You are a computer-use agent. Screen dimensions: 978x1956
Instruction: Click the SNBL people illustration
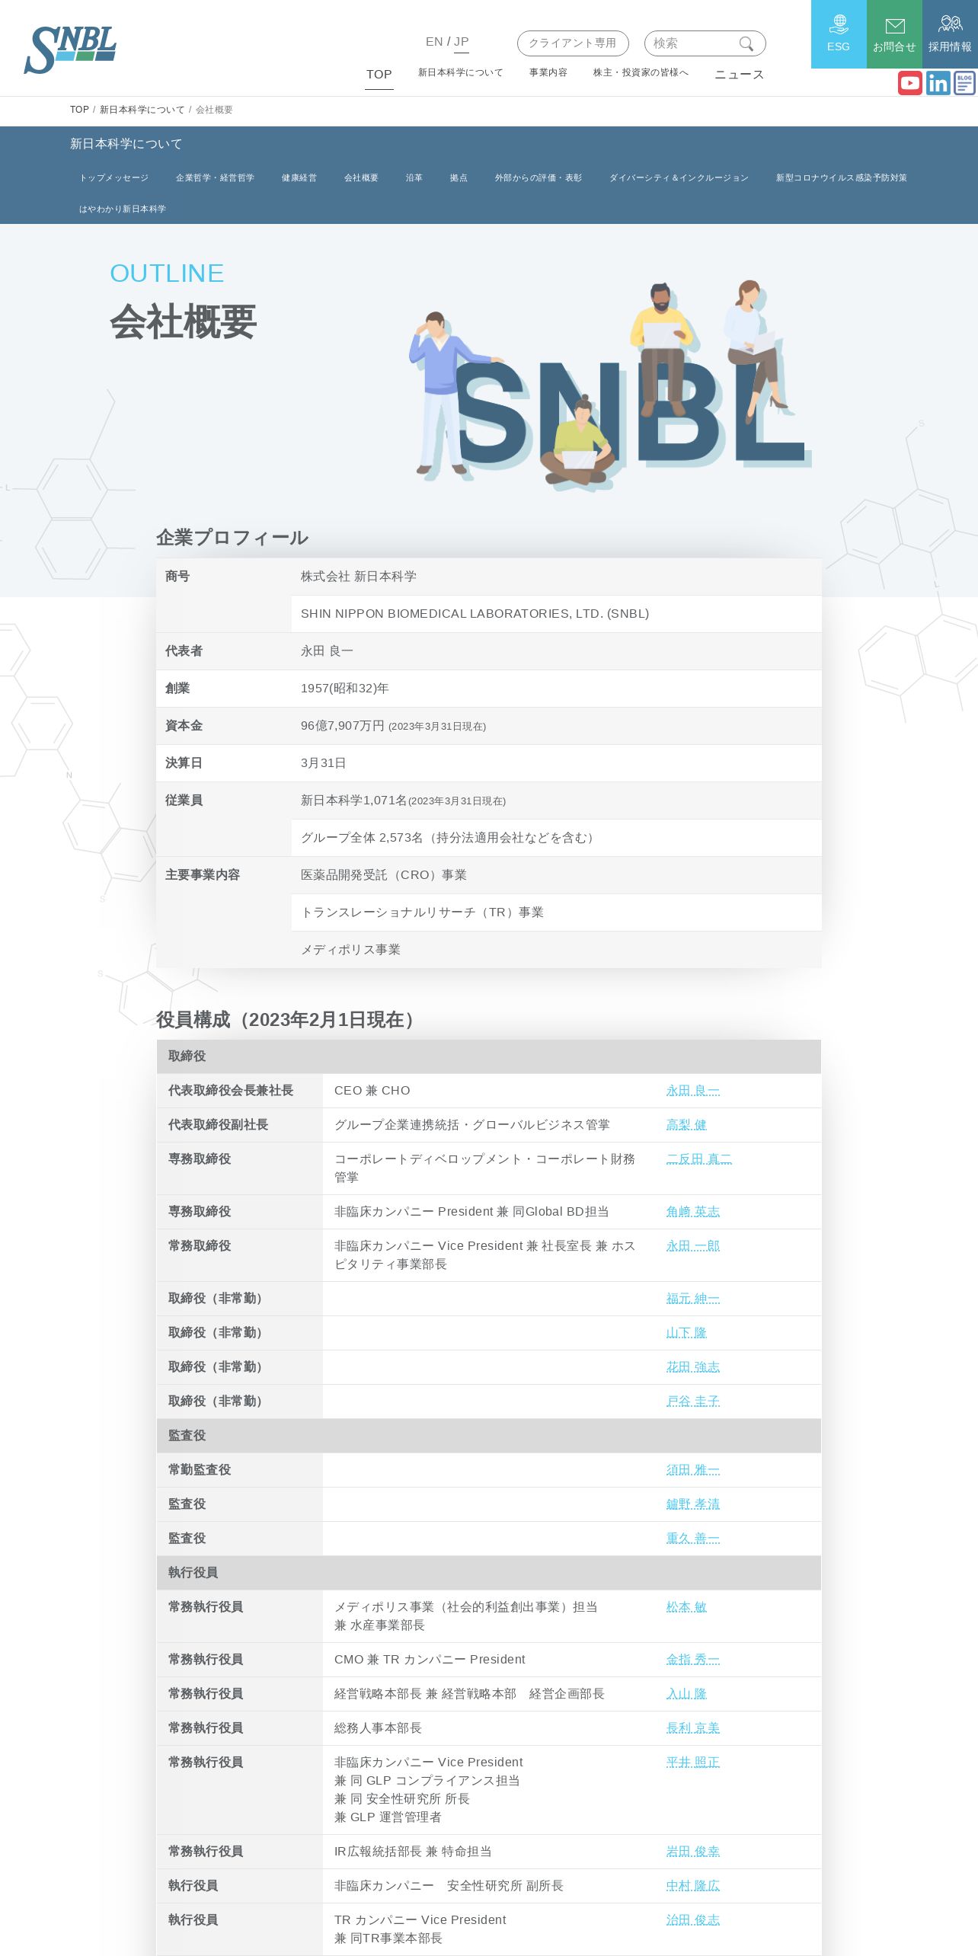(x=609, y=385)
